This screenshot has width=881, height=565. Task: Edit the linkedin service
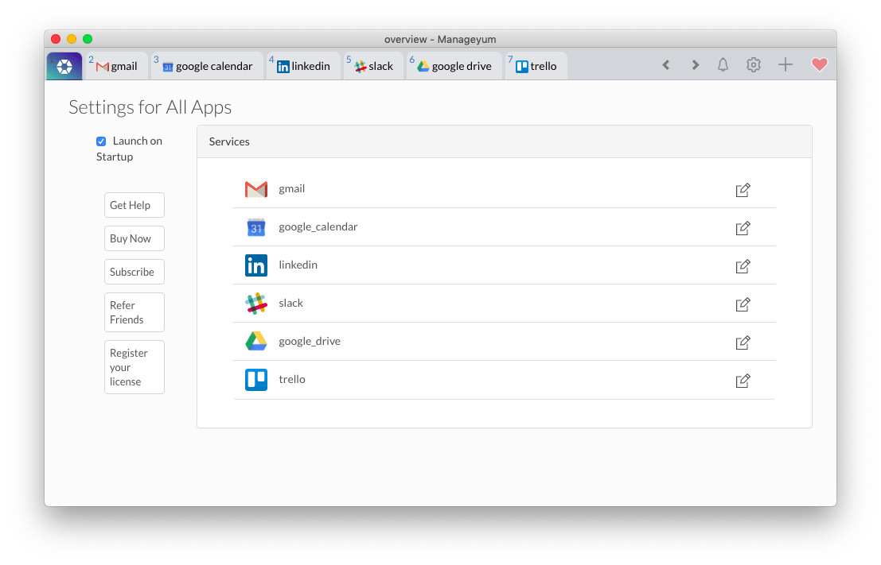(x=743, y=266)
